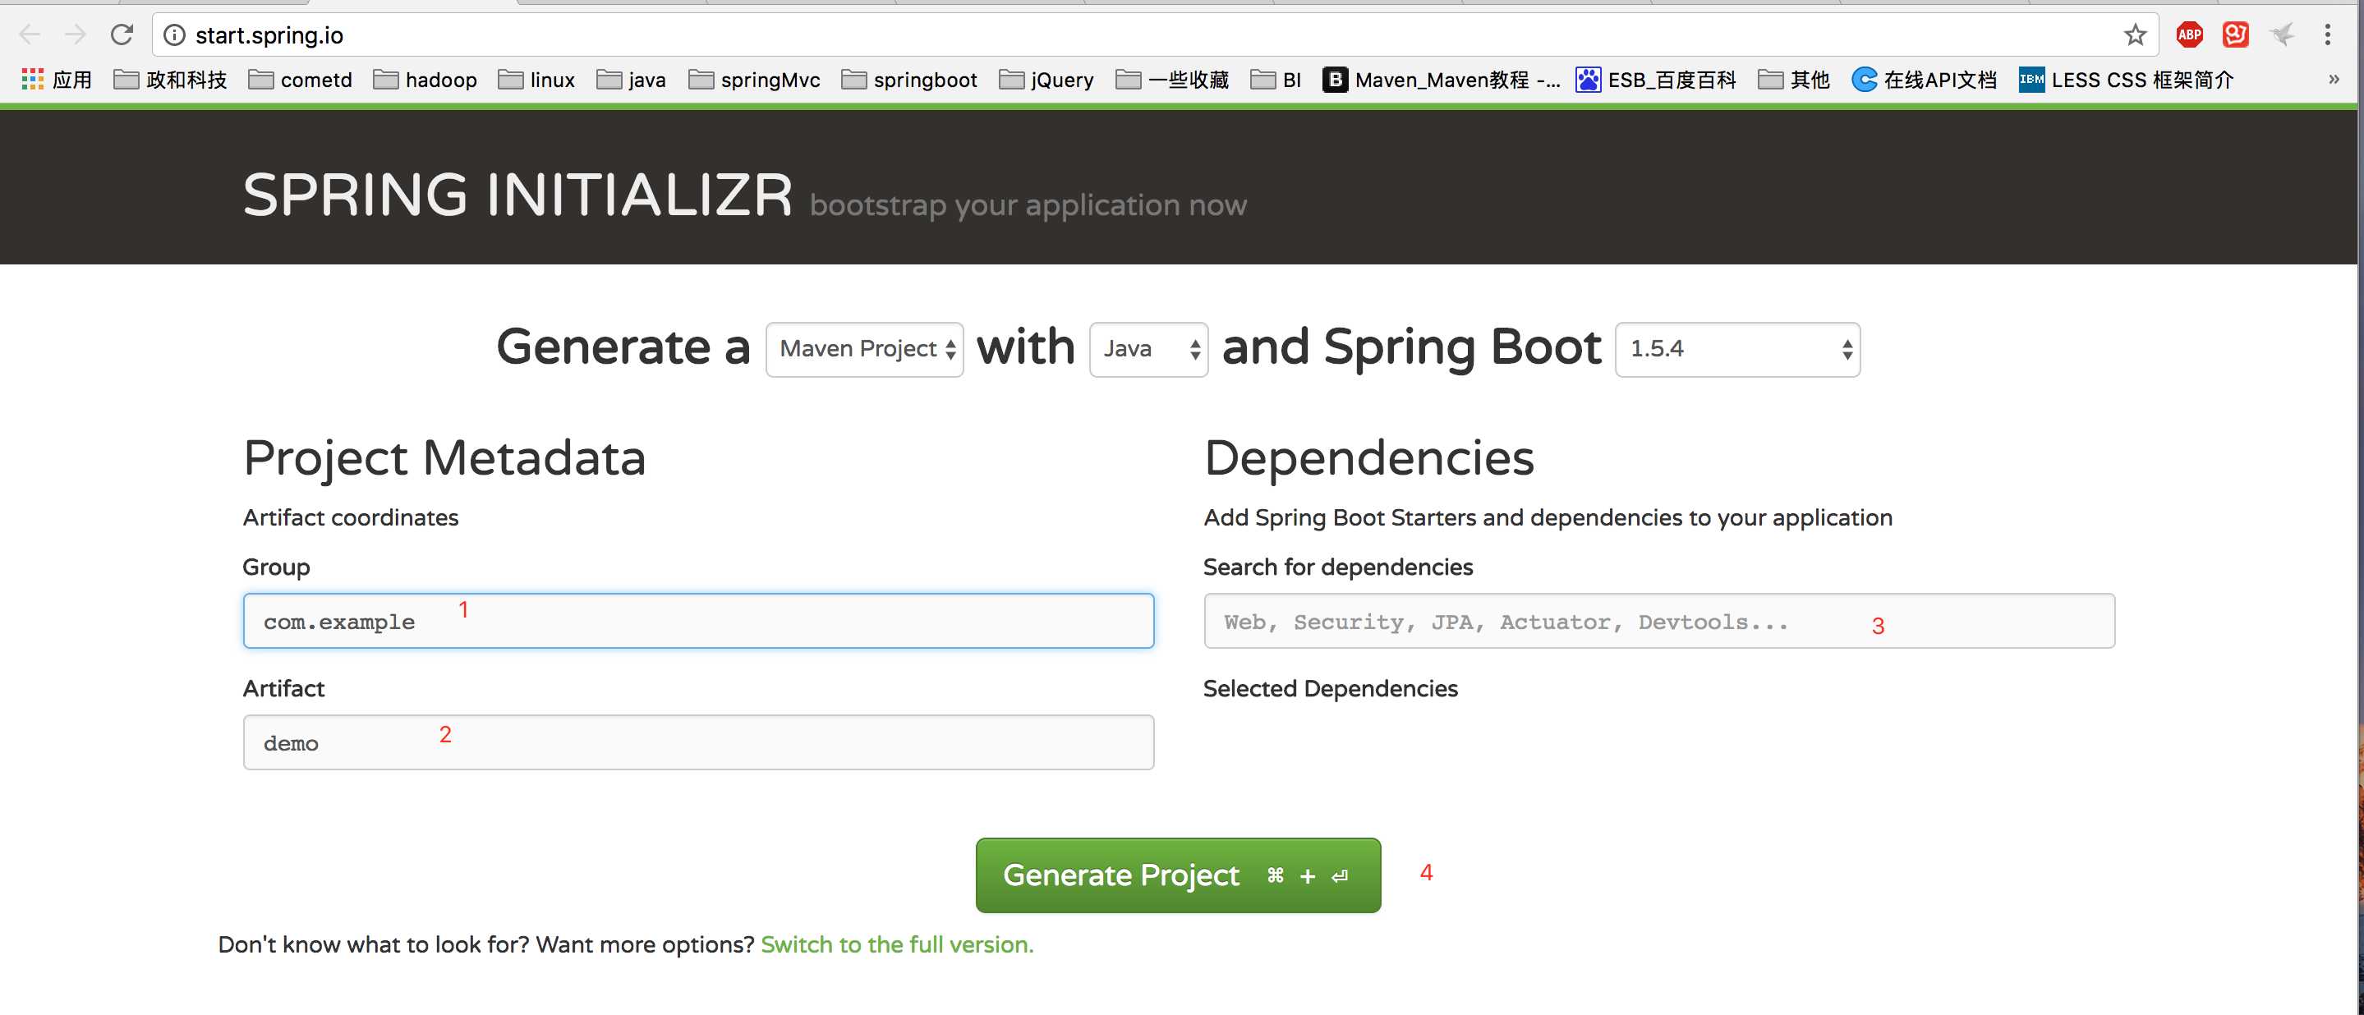This screenshot has height=1015, width=2364.
Task: Open the ESB_百度百科 bookmark
Action: click(1655, 80)
